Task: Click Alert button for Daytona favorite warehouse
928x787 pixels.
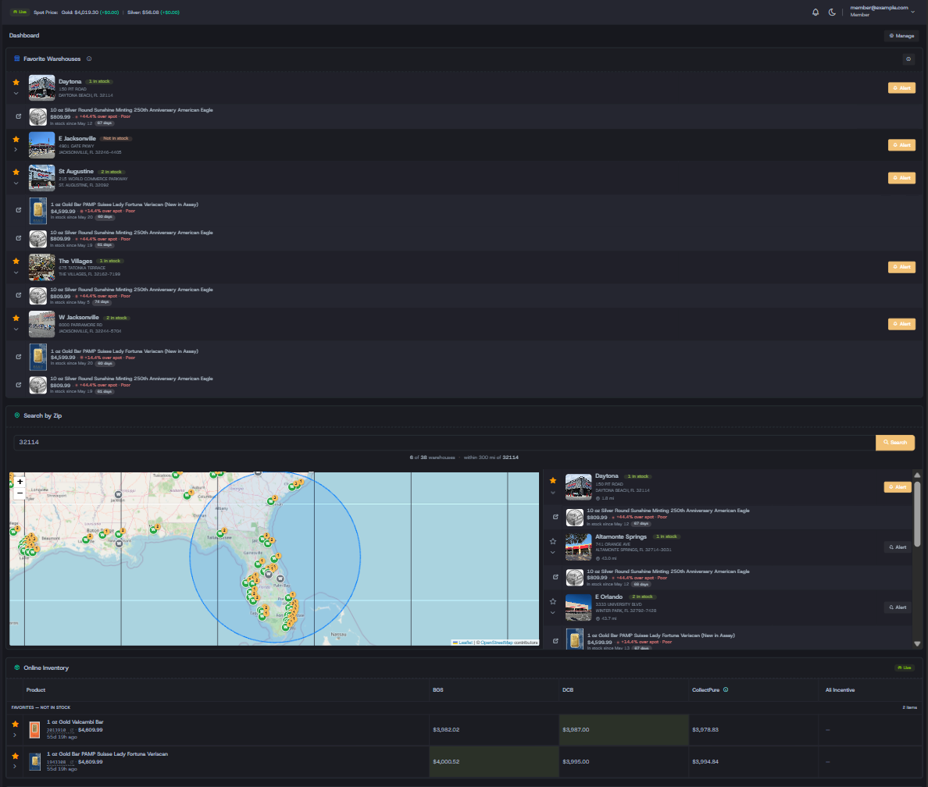Action: tap(901, 88)
